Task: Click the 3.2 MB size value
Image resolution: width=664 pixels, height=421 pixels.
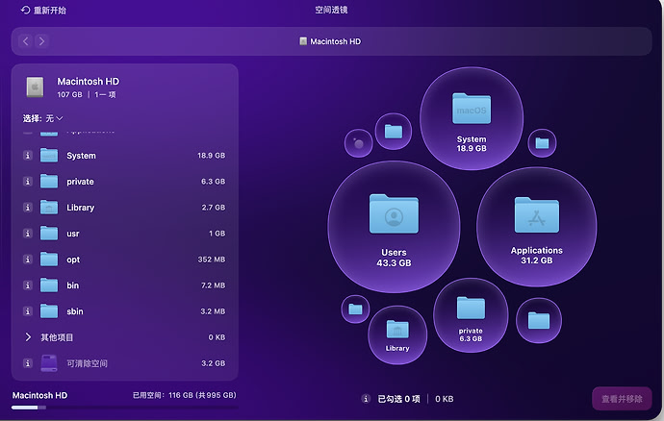Action: (213, 311)
